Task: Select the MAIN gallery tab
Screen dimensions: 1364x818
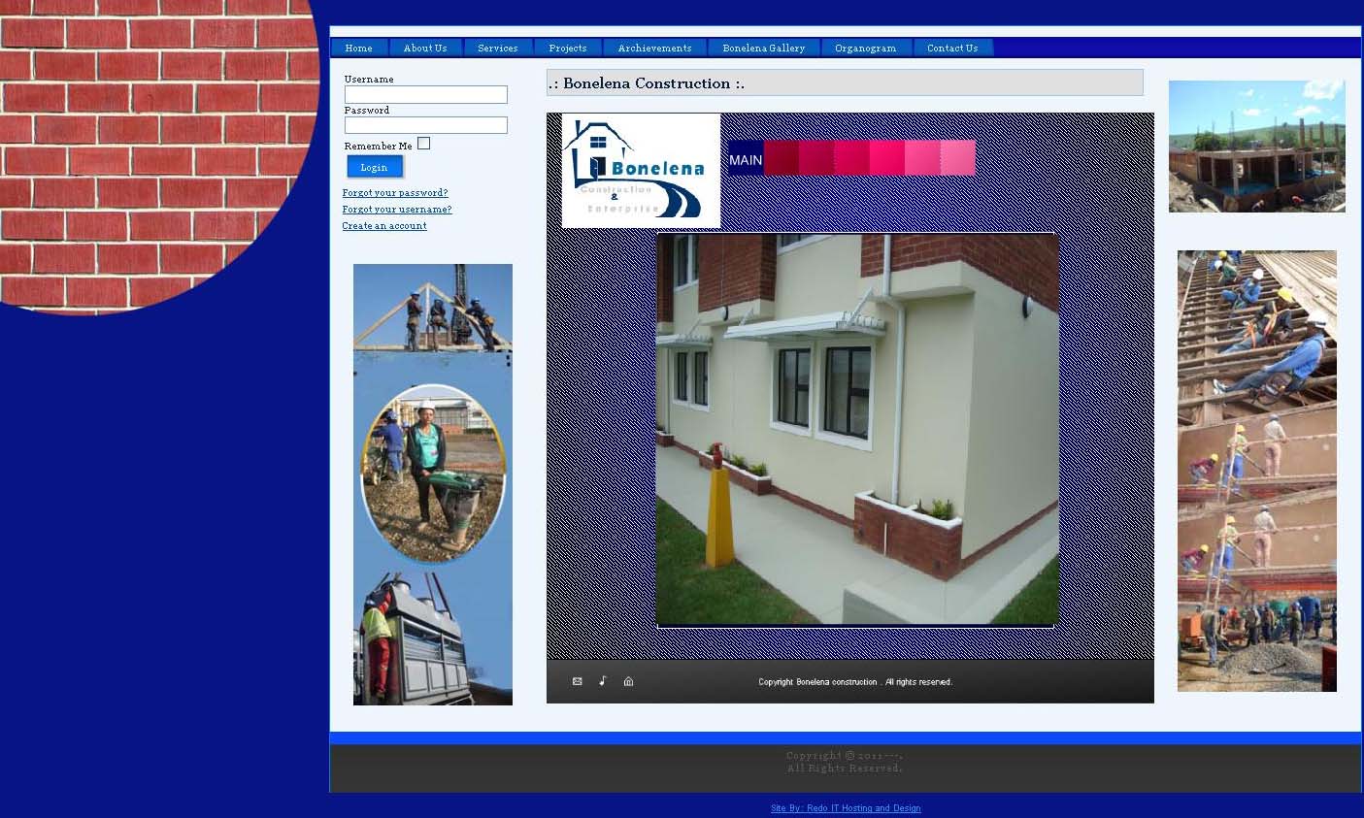Action: 746,159
